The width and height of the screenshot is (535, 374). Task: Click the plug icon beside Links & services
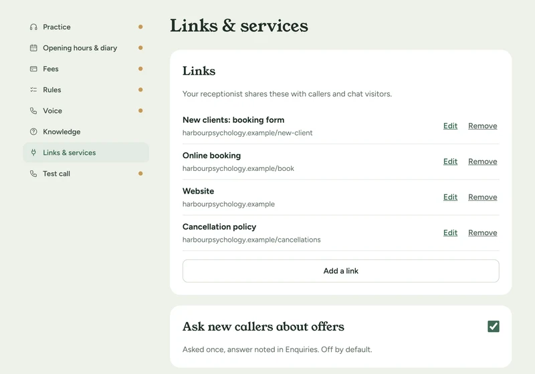click(x=33, y=152)
